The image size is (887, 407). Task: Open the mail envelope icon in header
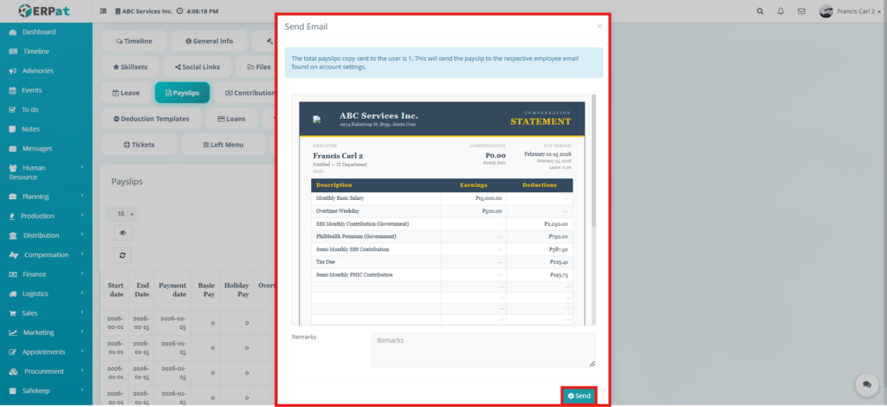click(x=801, y=11)
